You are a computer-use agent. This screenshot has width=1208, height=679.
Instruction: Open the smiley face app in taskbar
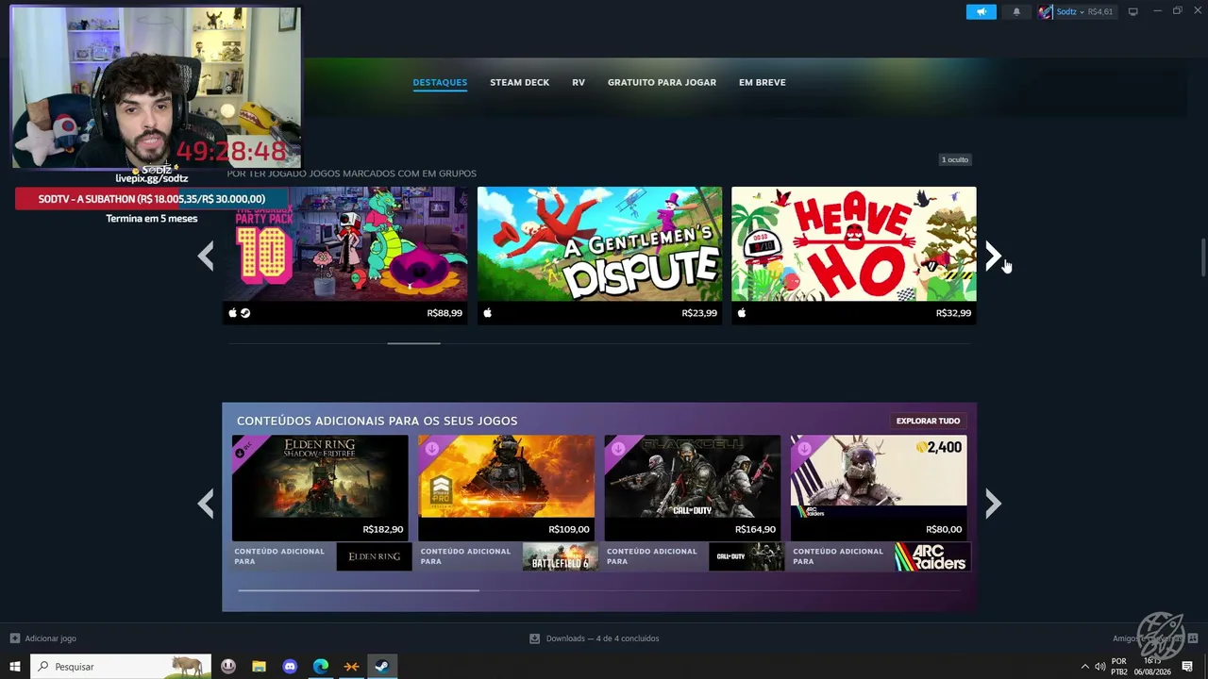[228, 667]
